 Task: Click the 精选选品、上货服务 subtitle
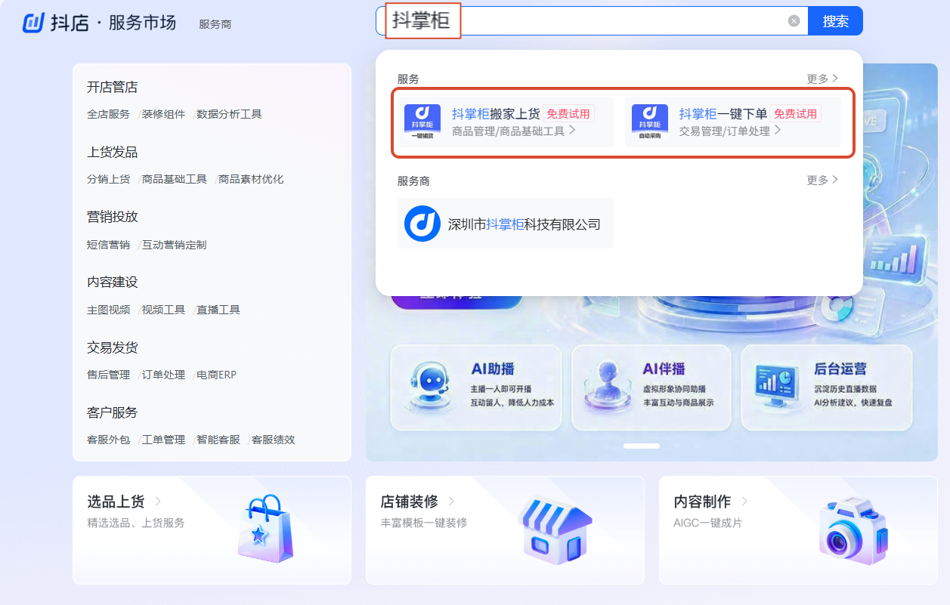[136, 523]
